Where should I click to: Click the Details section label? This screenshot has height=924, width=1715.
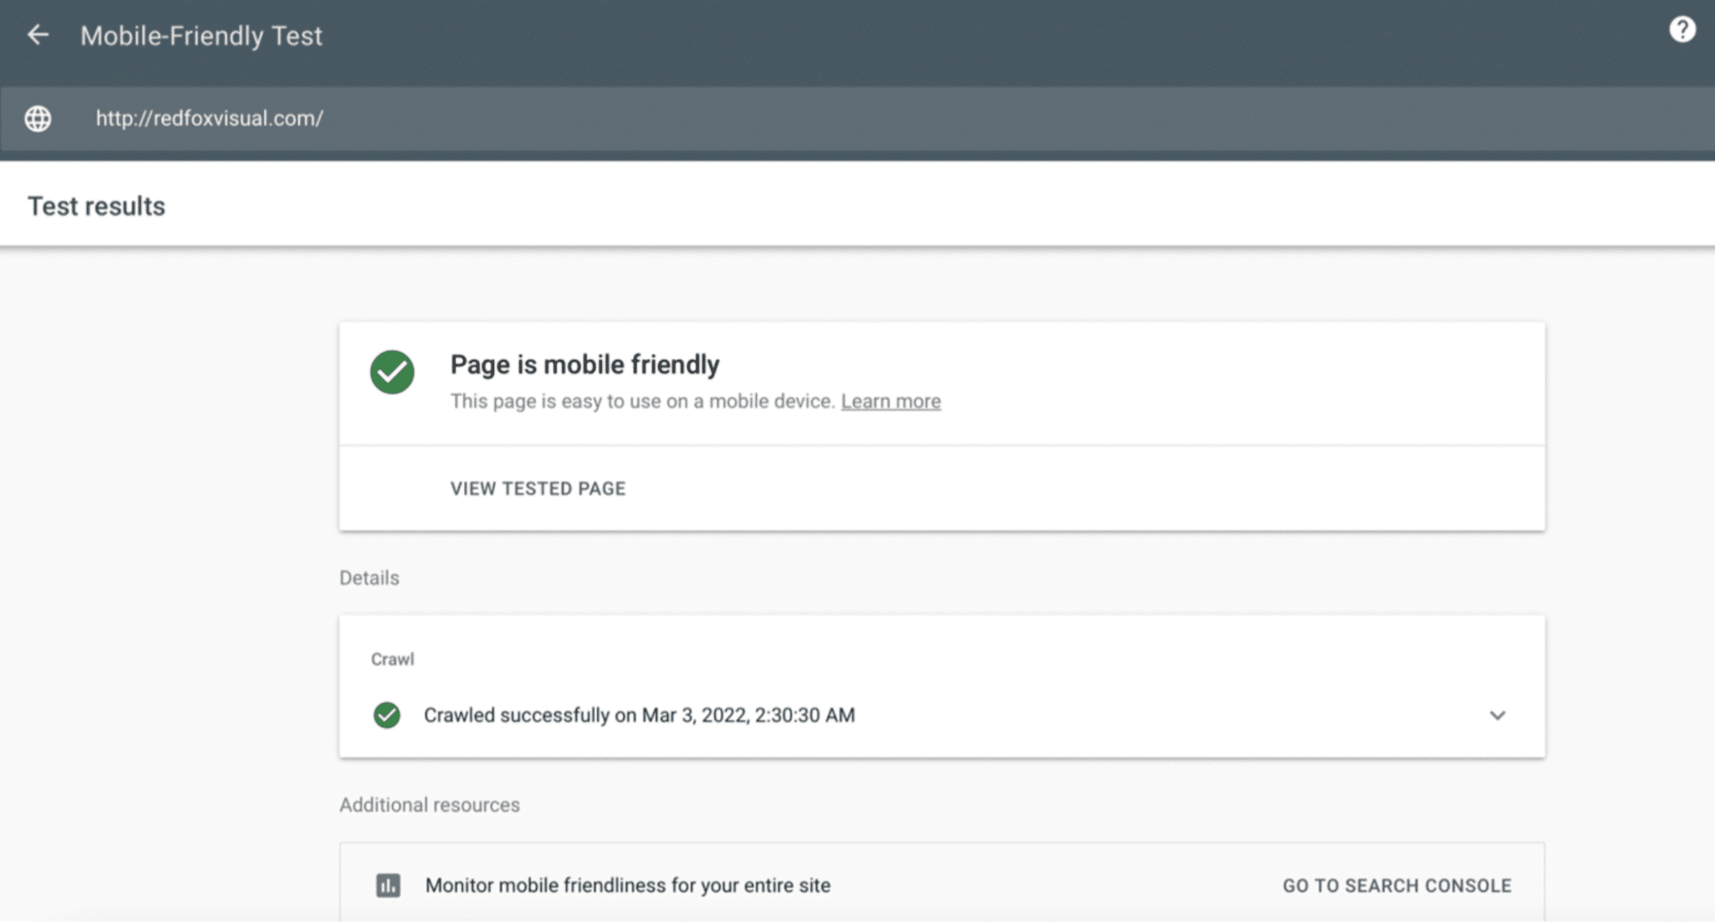[369, 578]
